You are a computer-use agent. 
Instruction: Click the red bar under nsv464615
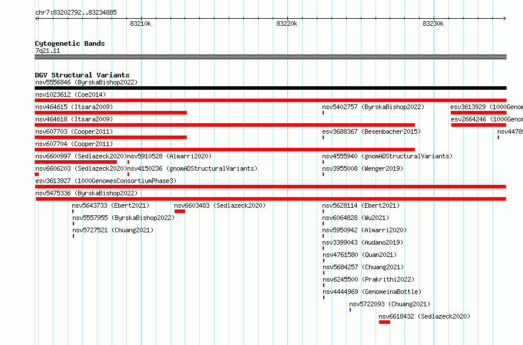[x=110, y=113]
